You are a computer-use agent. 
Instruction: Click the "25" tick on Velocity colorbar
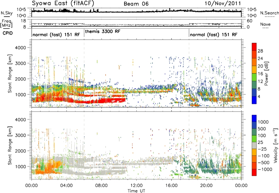pos(261,142)
